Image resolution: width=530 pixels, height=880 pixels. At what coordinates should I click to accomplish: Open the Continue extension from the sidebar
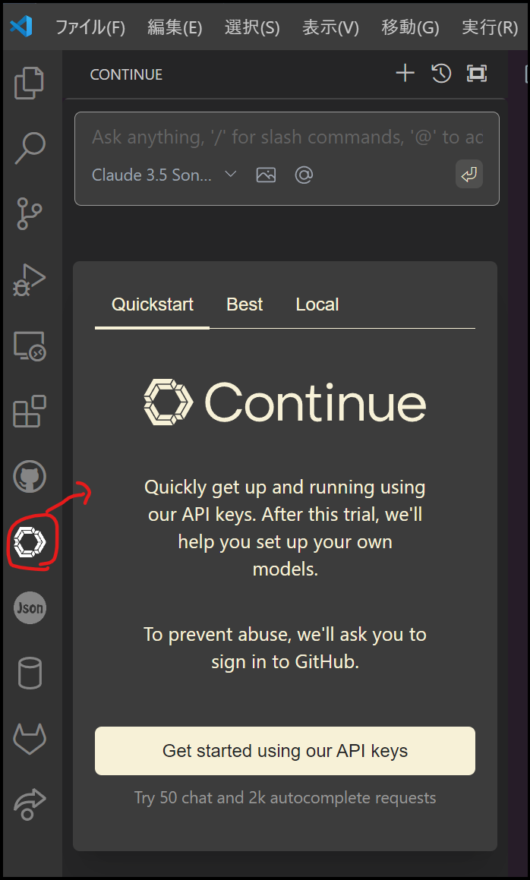pyautogui.click(x=29, y=542)
